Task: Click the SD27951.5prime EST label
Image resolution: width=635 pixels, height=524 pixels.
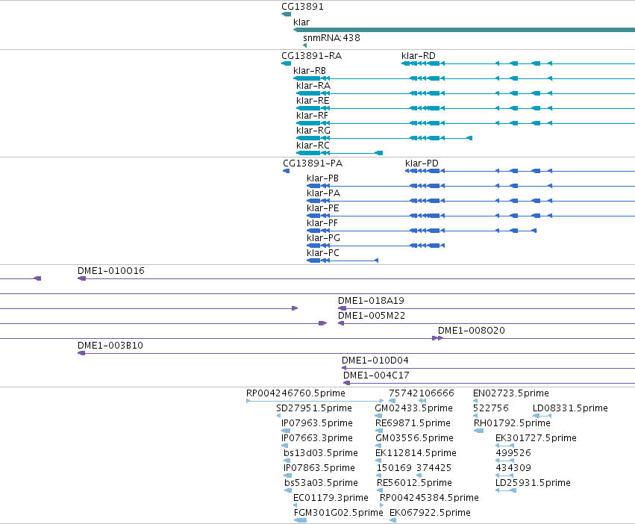Action: click(314, 408)
